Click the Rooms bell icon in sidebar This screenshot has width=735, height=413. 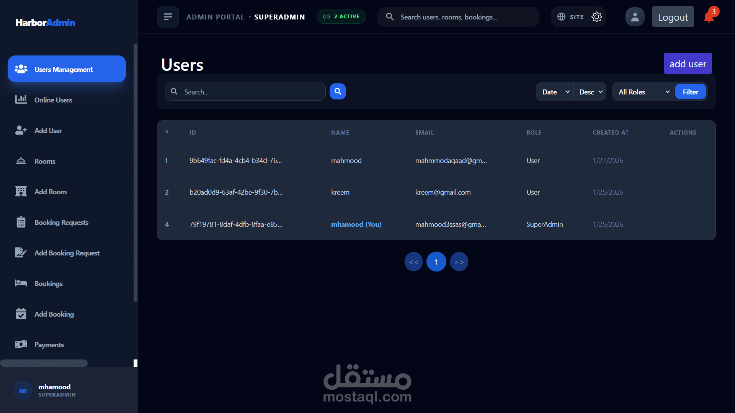point(21,161)
